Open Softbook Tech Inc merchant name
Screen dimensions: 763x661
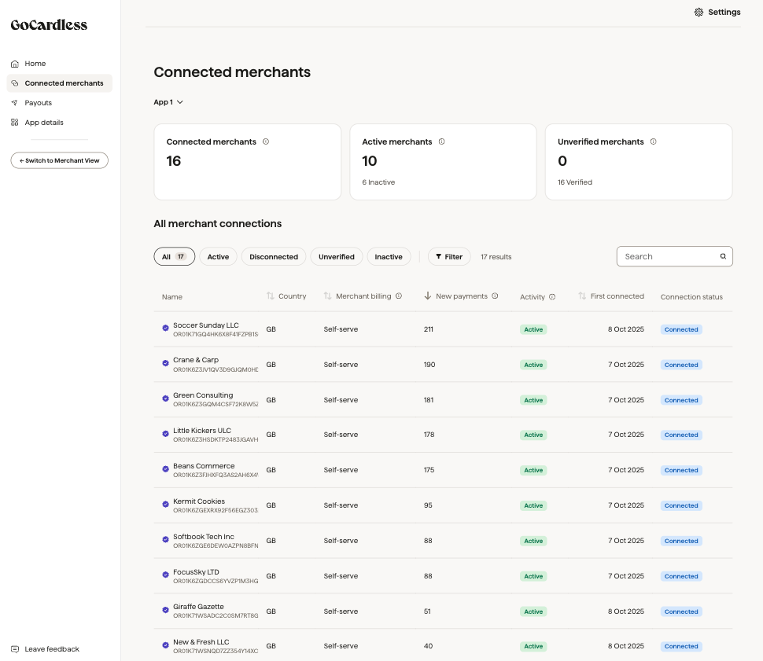204,537
